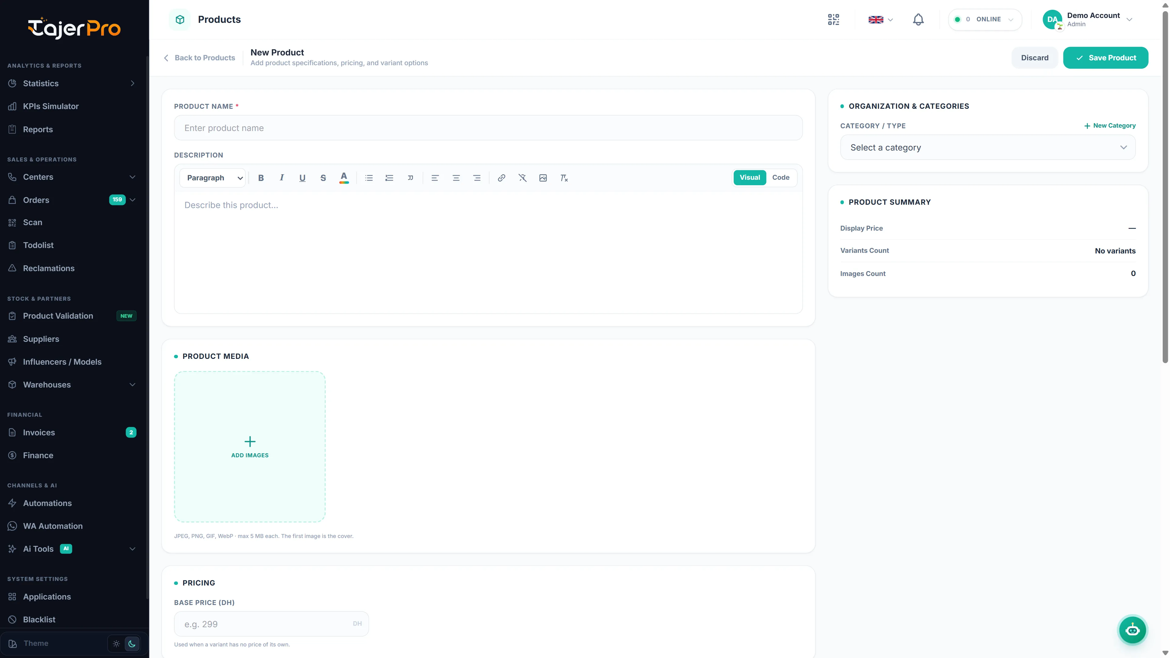Viewport: 1170px width, 658px height.
Task: Switch theme to dark mode
Action: coord(132,643)
